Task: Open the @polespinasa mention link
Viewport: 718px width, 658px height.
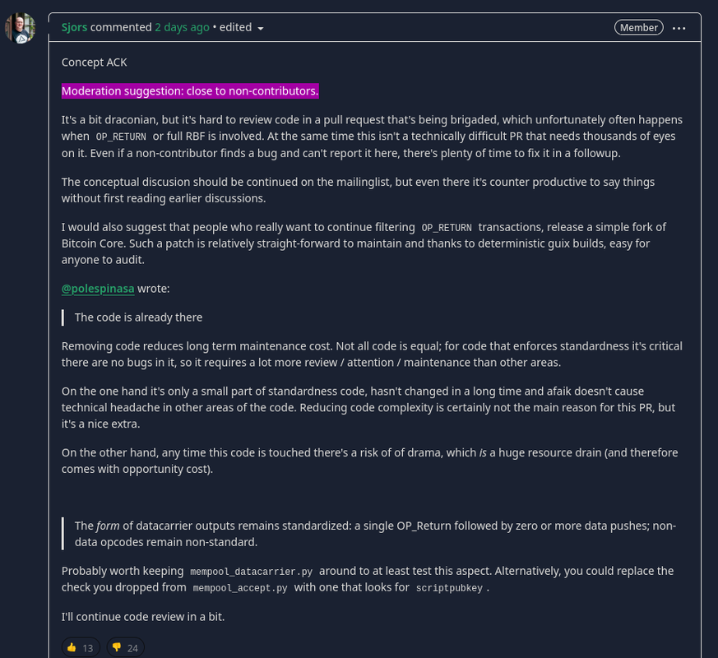Action: (98, 289)
